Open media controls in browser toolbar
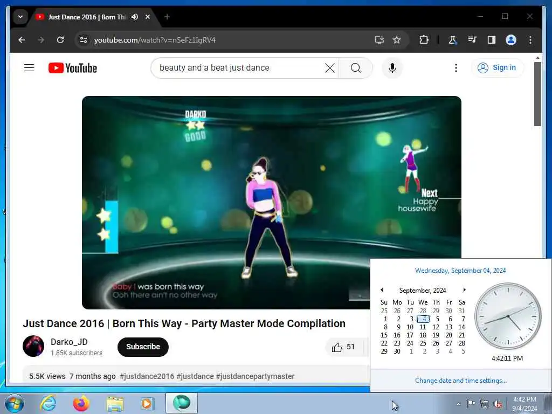This screenshot has height=414, width=552. coord(472,40)
